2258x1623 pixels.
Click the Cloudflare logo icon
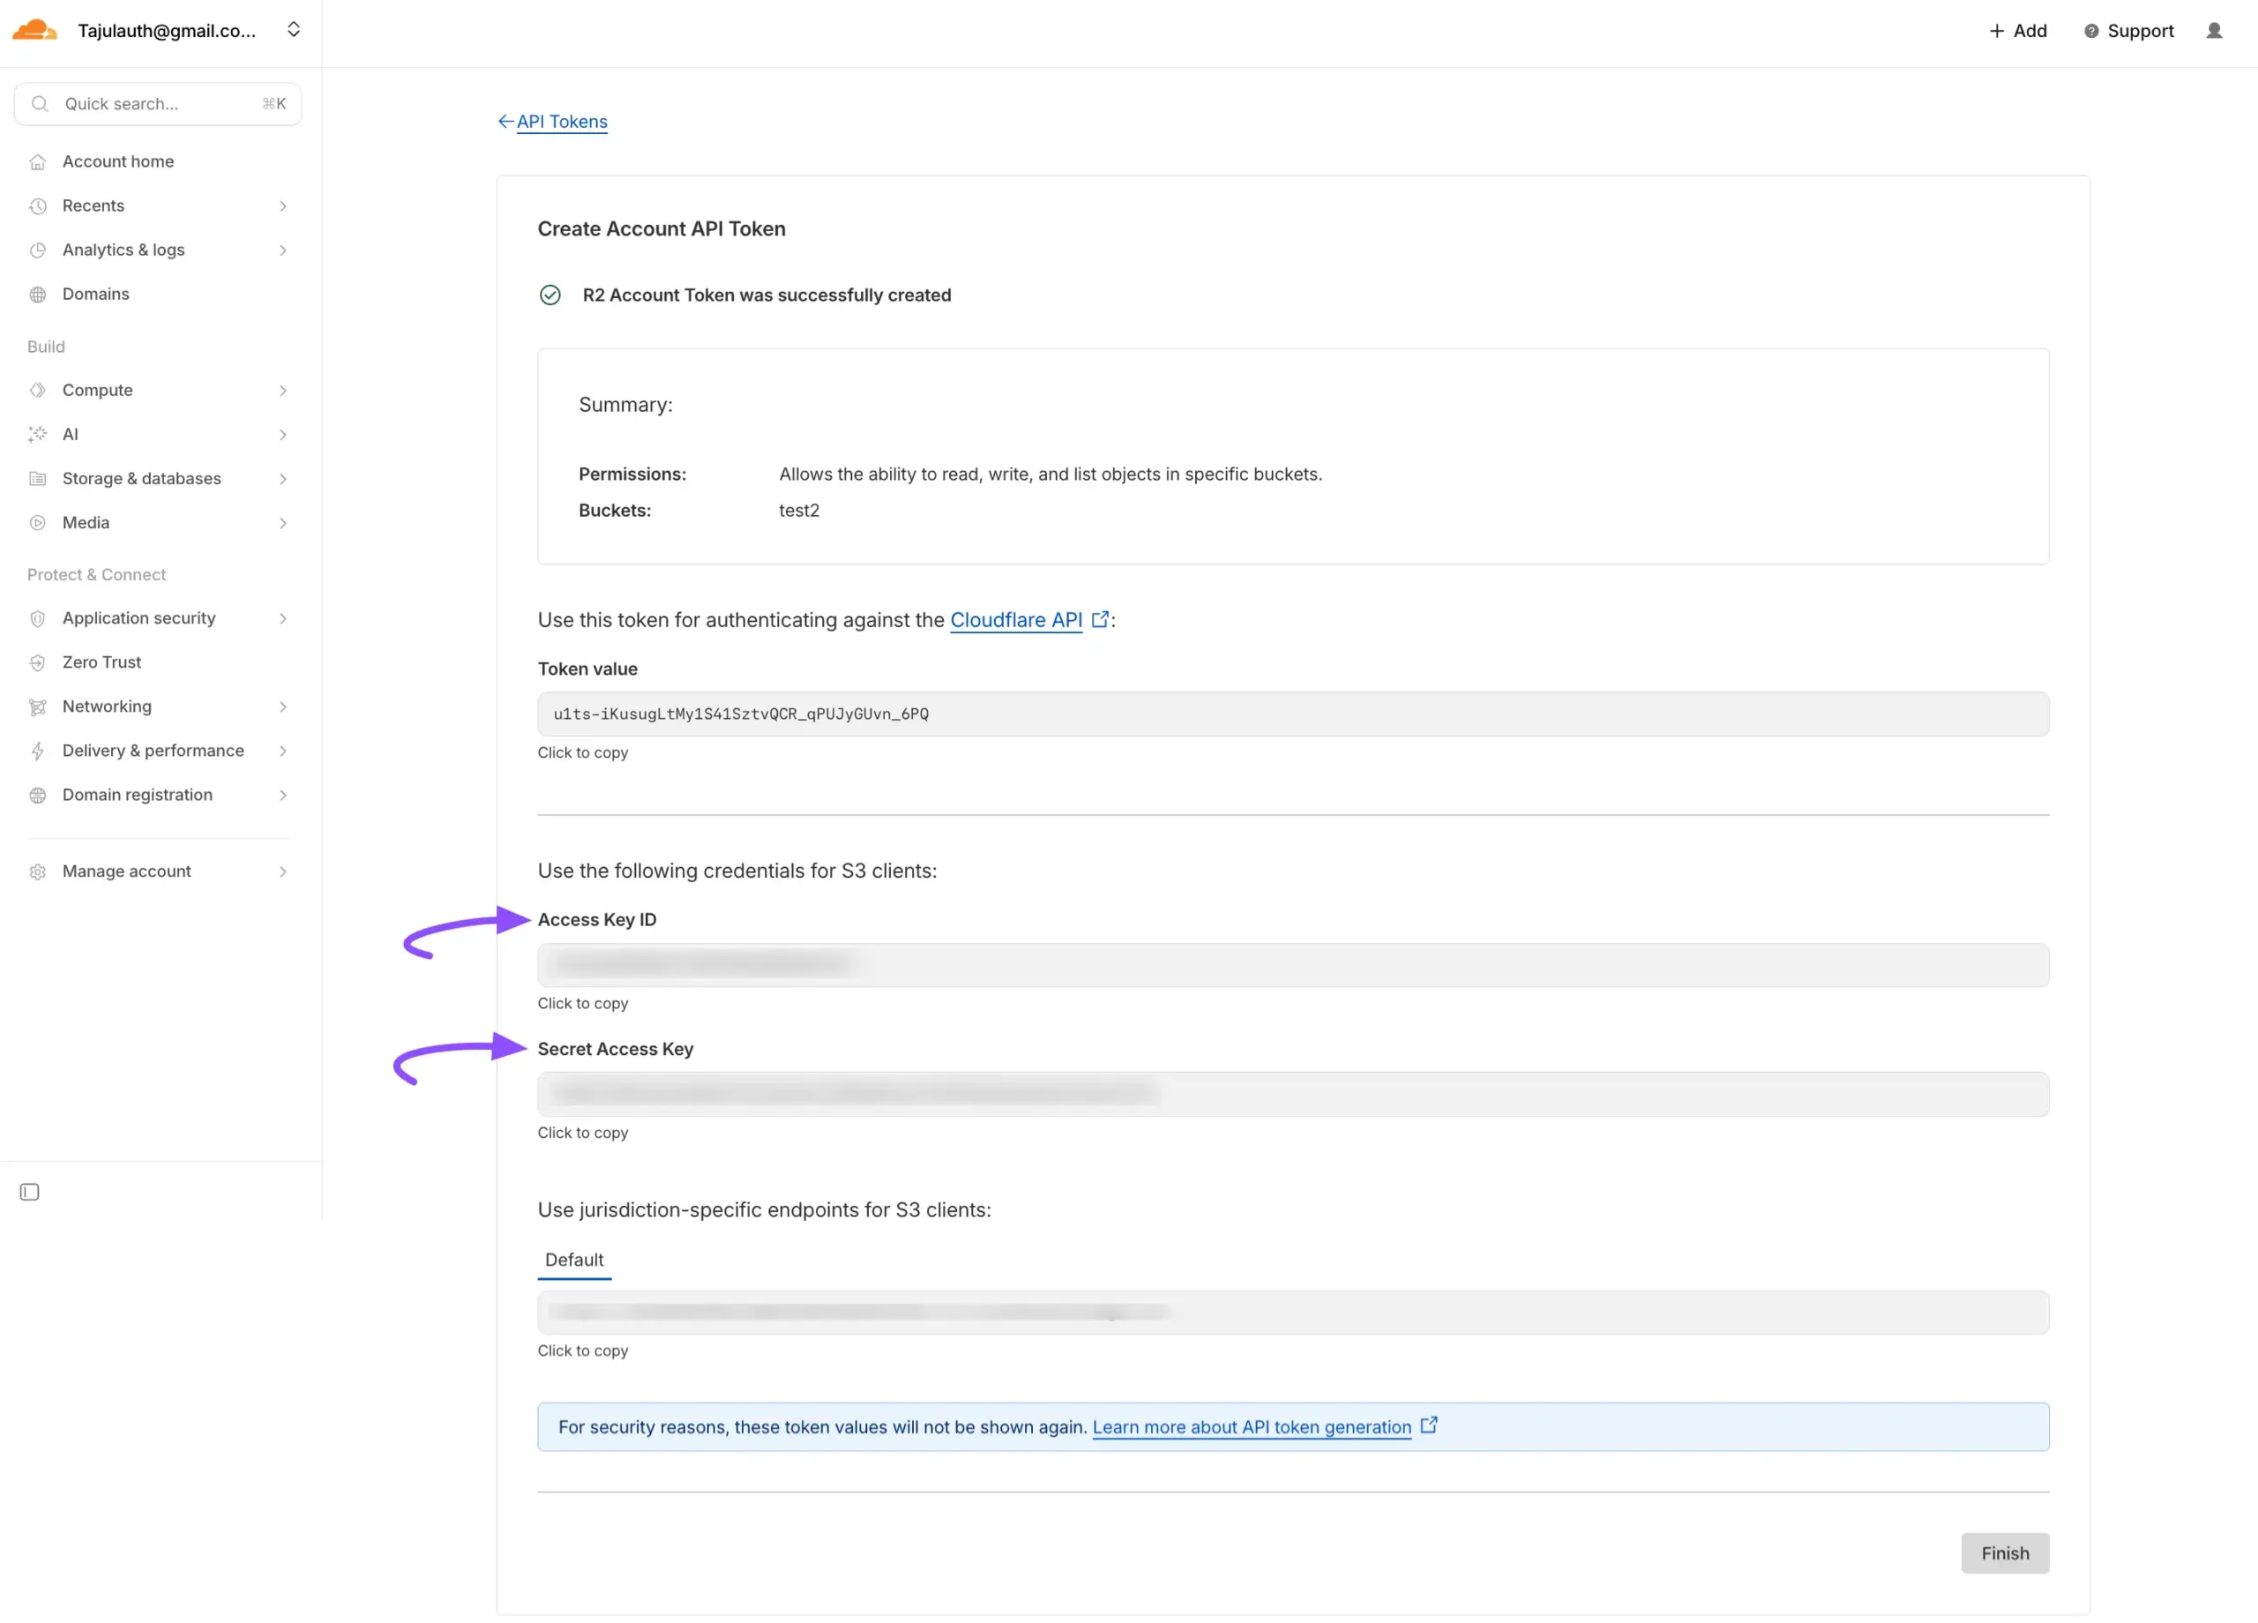pos(34,30)
